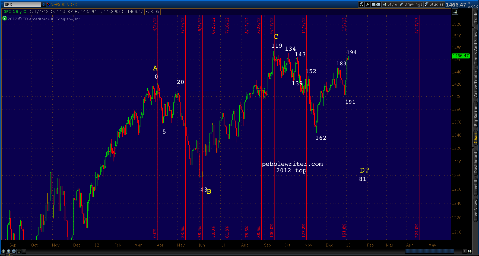Image resolution: width=479 pixels, height=256 pixels.
Task: Click the D timeframe button
Action: click(x=376, y=4)
